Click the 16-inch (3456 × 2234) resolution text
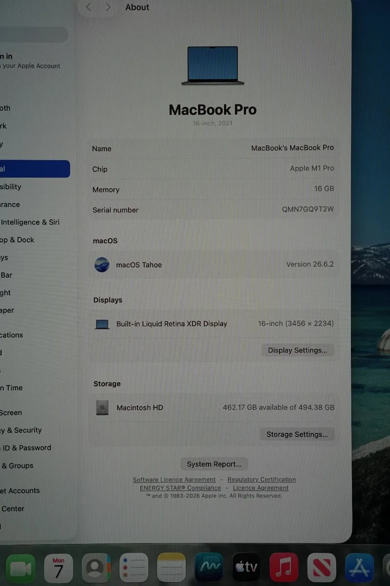Viewport: 390px width, 586px height. tap(296, 323)
